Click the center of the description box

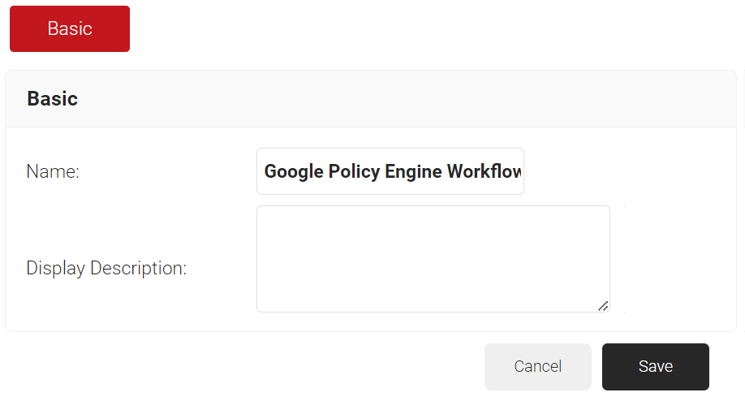pyautogui.click(x=433, y=258)
